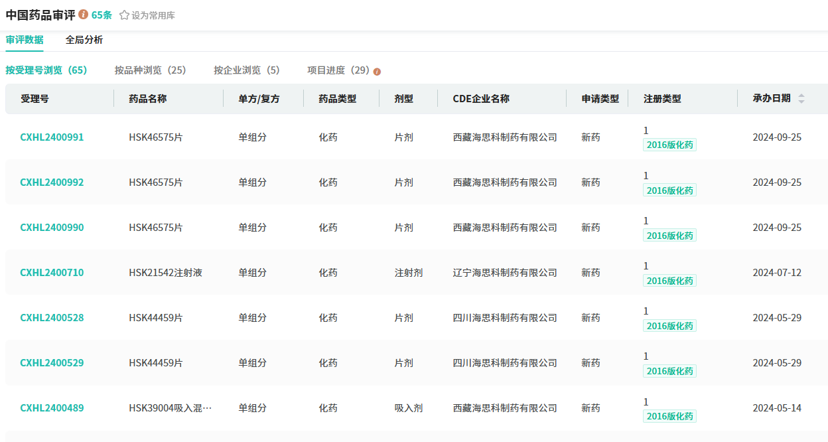
Task: Click the 注册类型 column header
Action: pos(662,99)
